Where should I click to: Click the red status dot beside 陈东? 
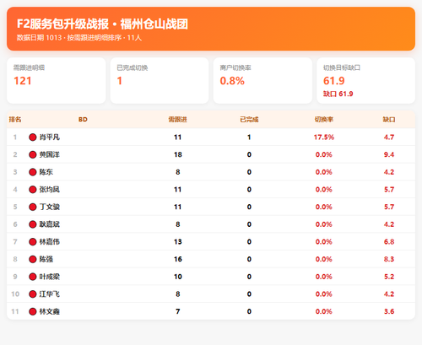tap(33, 172)
